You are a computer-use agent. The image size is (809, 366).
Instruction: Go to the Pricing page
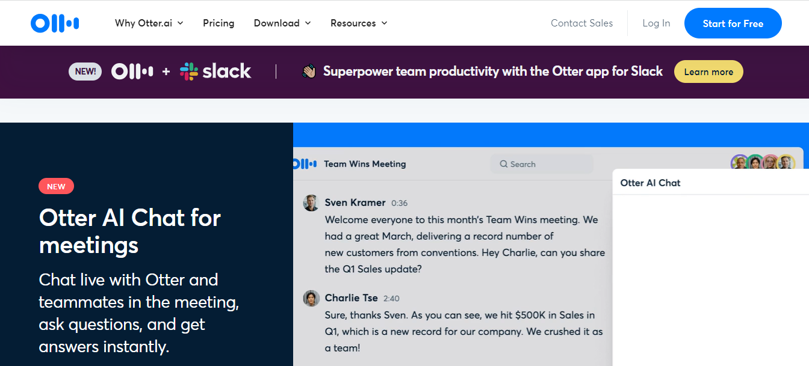(x=219, y=23)
